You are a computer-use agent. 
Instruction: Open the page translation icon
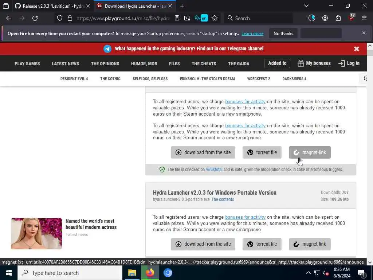click(201, 18)
